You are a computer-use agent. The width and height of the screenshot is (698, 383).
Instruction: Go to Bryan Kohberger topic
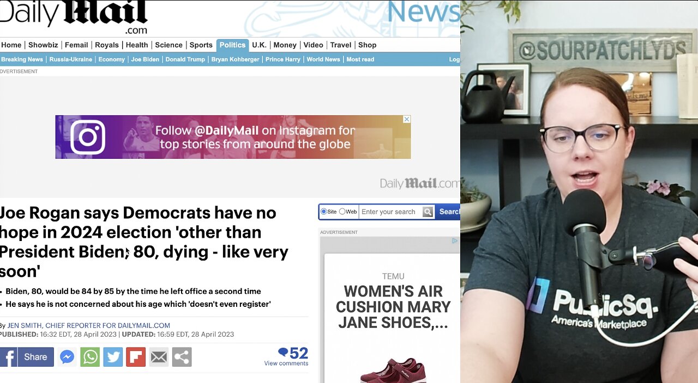[x=235, y=59]
